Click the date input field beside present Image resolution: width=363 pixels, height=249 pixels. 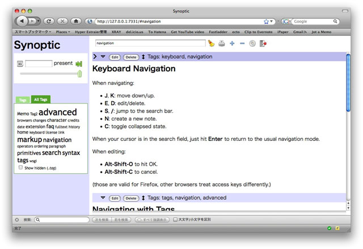pyautogui.click(x=39, y=63)
